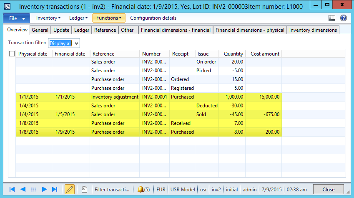Select the Inventory adjustment transaction row
The height and width of the screenshot is (198, 354).
[115, 97]
